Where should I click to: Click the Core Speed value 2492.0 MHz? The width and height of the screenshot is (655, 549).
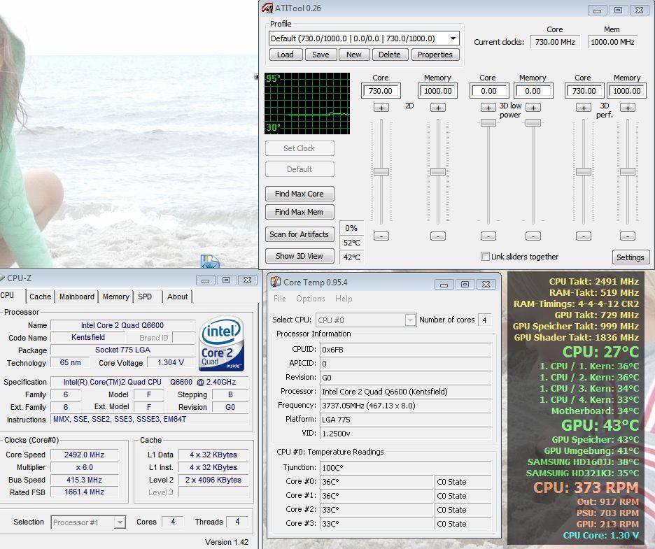[85, 455]
